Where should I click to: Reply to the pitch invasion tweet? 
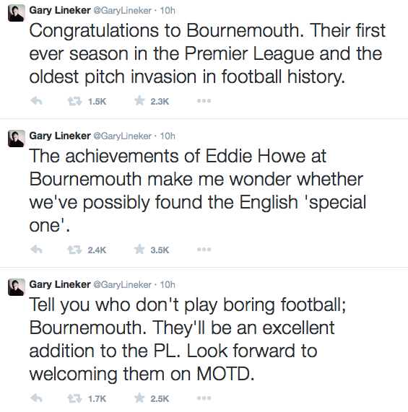click(x=37, y=101)
